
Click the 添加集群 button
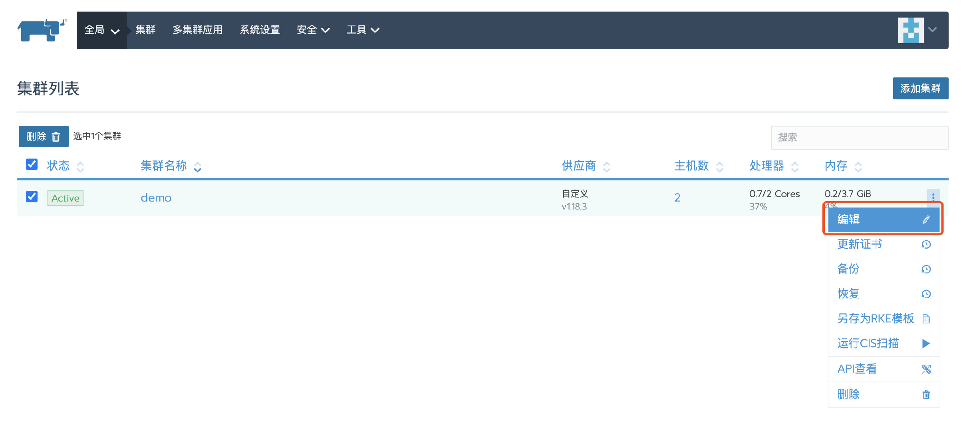(920, 88)
